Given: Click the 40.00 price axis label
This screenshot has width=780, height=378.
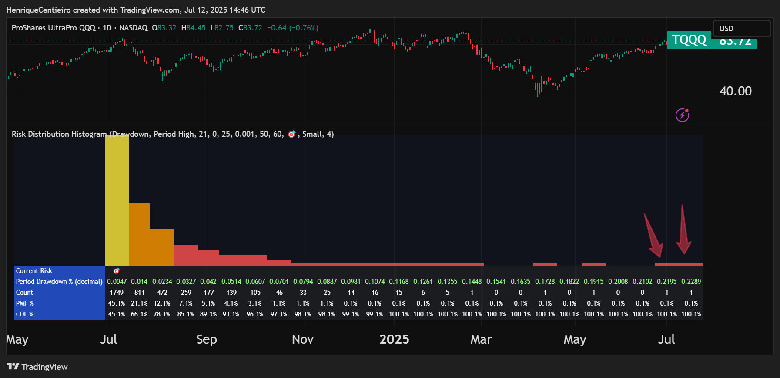Looking at the screenshot, I should [x=735, y=91].
